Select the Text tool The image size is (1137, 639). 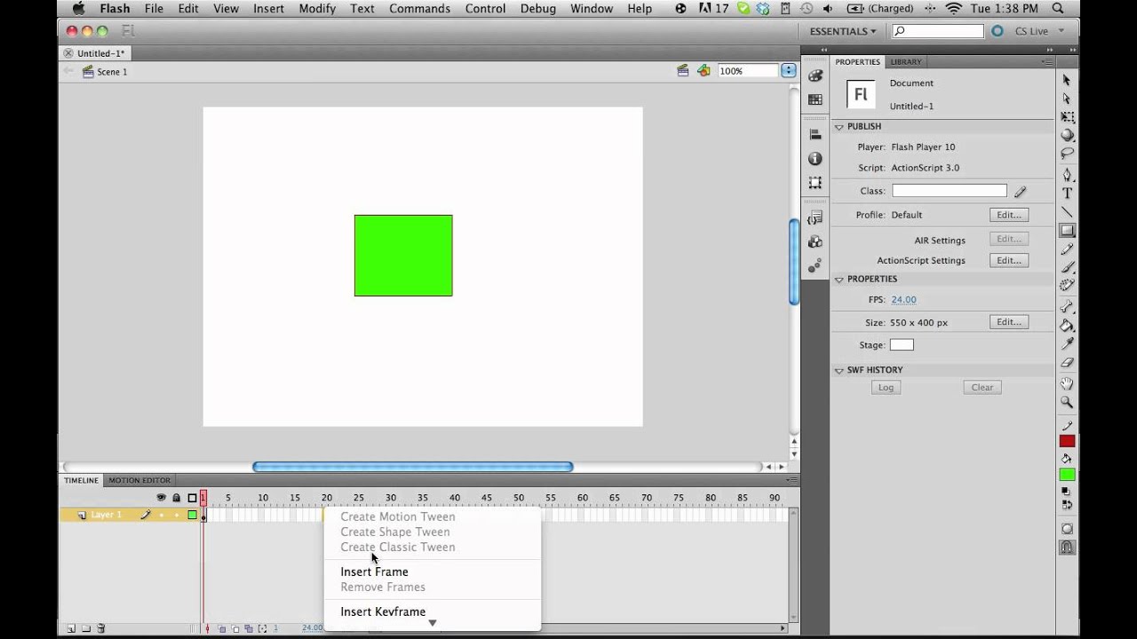click(x=1067, y=193)
